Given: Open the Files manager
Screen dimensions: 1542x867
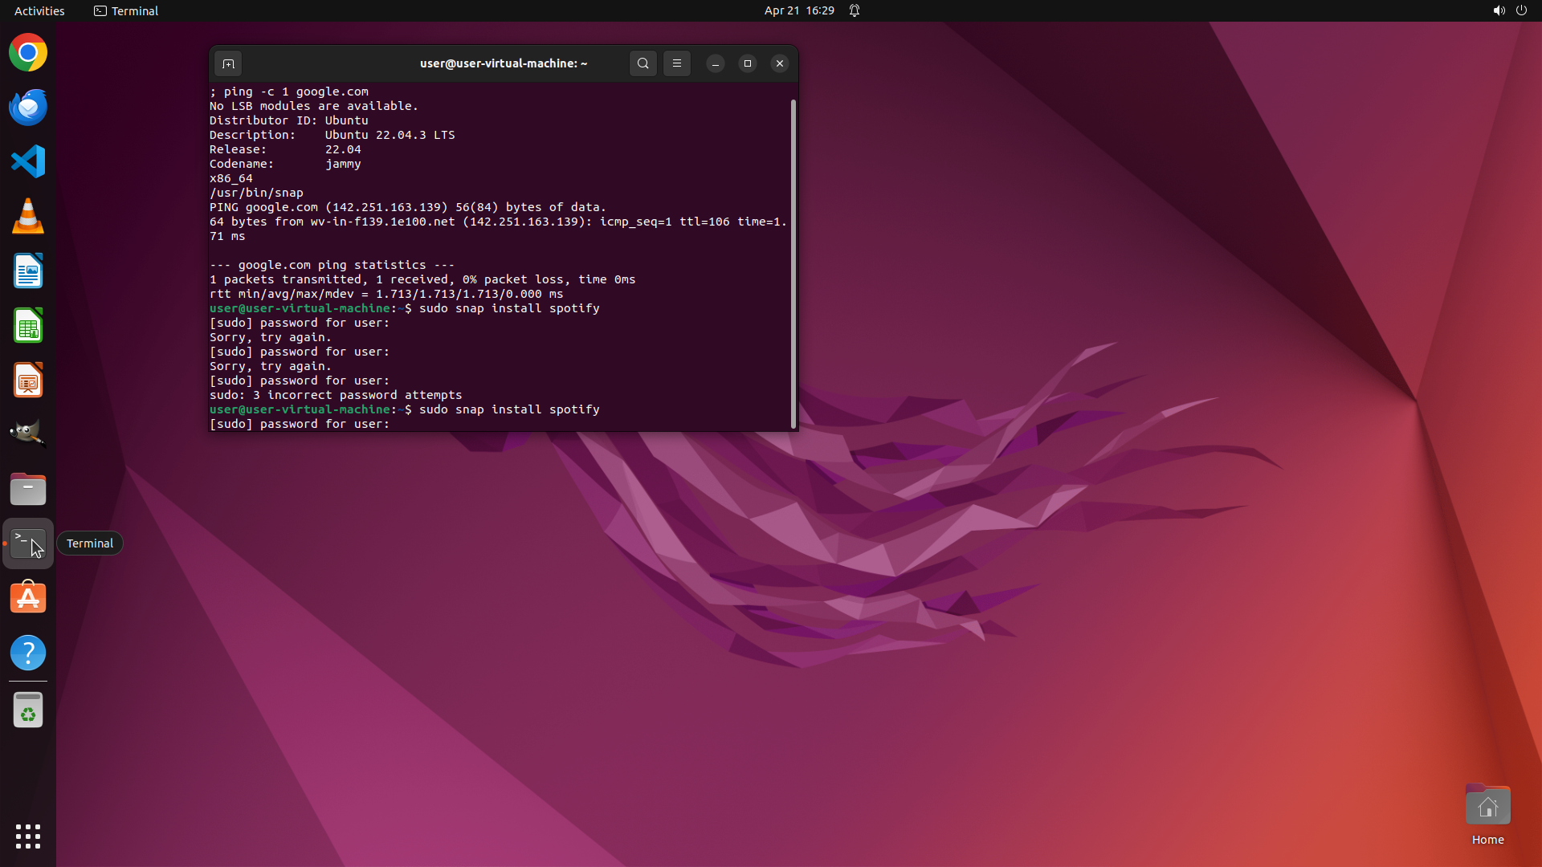Looking at the screenshot, I should click(28, 489).
